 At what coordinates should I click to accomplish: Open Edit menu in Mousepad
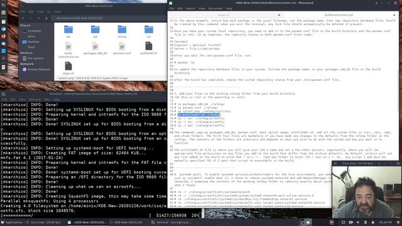(180, 8)
